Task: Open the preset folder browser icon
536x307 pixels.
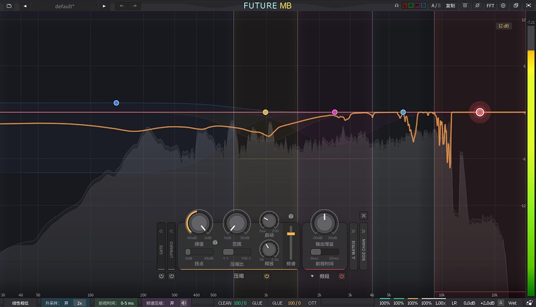Action: [9, 6]
